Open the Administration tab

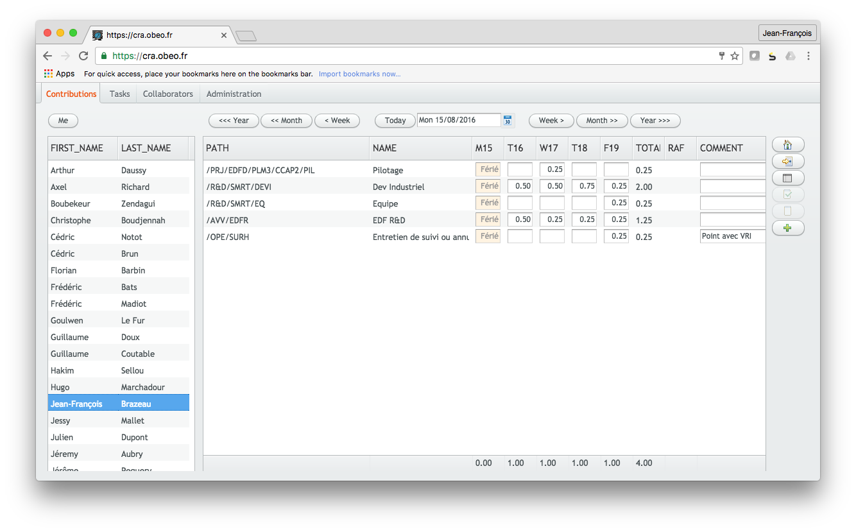click(x=234, y=94)
